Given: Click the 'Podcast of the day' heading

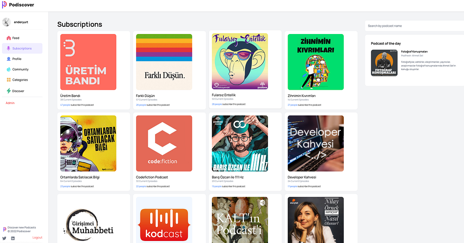Looking at the screenshot, I should point(386,43).
